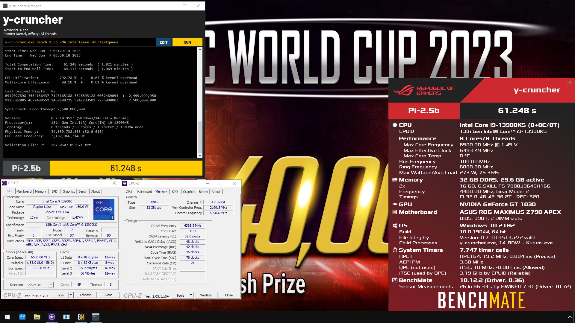The width and height of the screenshot is (575, 323).
Task: Select SPD tab in right CPU-Z
Action: (175, 192)
